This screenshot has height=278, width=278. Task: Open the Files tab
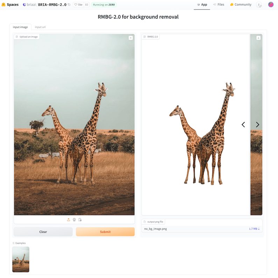[x=219, y=5]
